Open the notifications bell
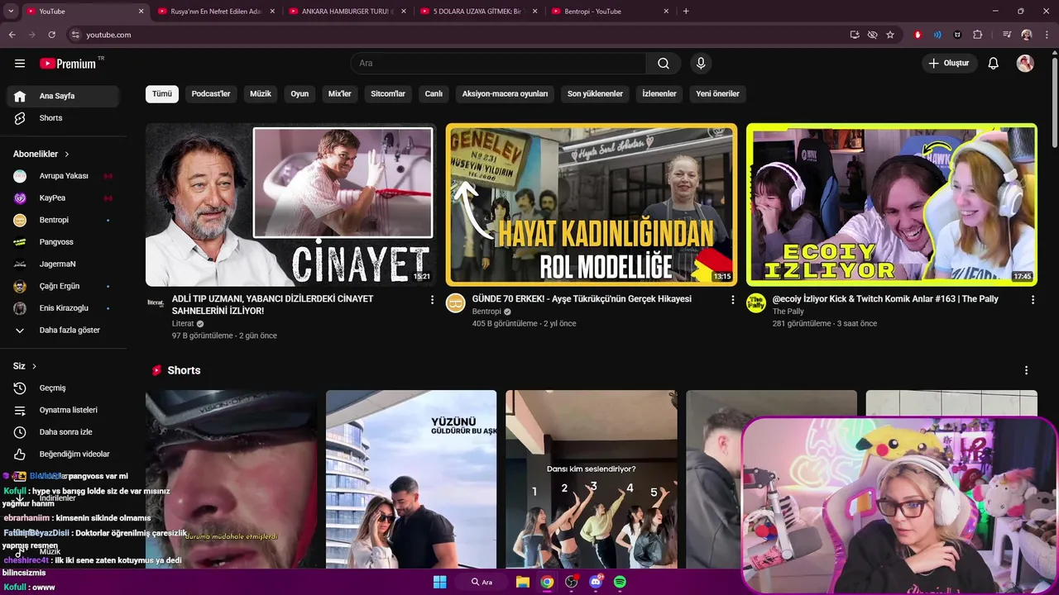Screen dimensions: 1059x595 [x=993, y=64]
